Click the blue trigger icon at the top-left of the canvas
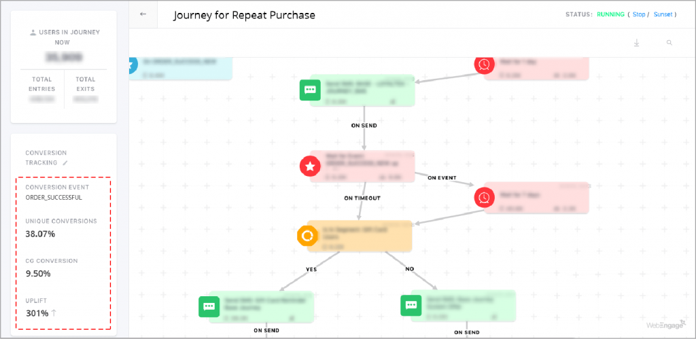Screen dimensions: 696x339 pos(132,65)
